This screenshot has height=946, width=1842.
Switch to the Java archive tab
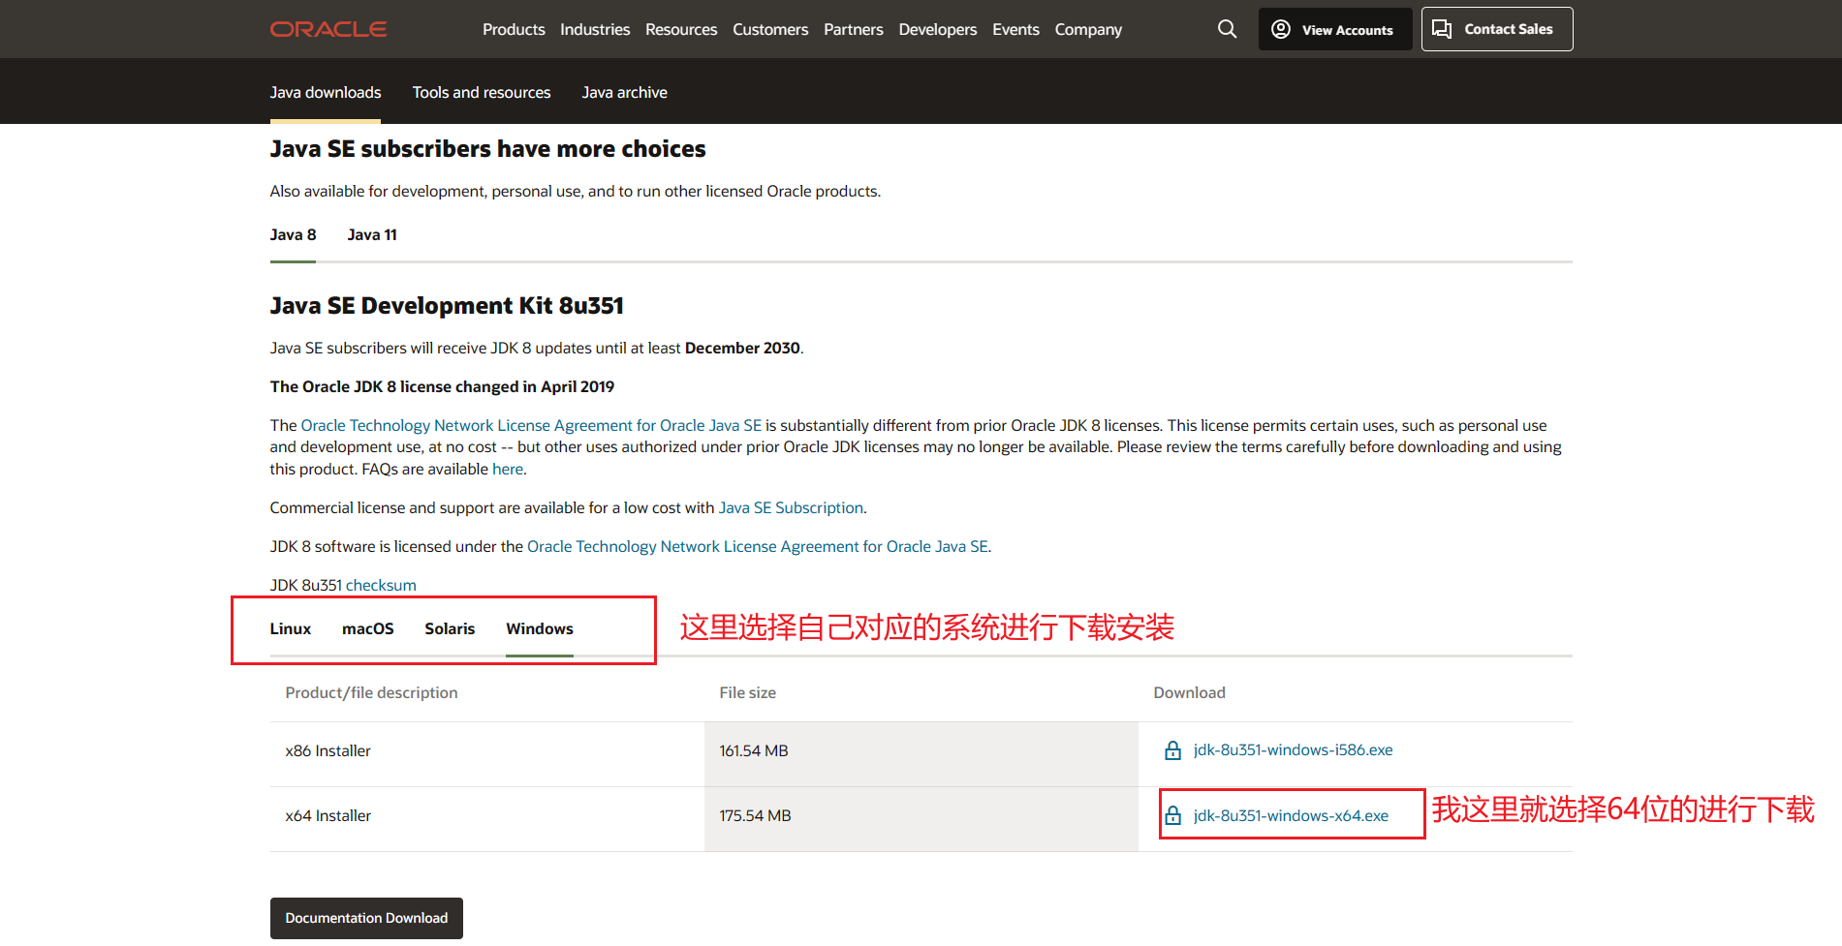tap(624, 92)
